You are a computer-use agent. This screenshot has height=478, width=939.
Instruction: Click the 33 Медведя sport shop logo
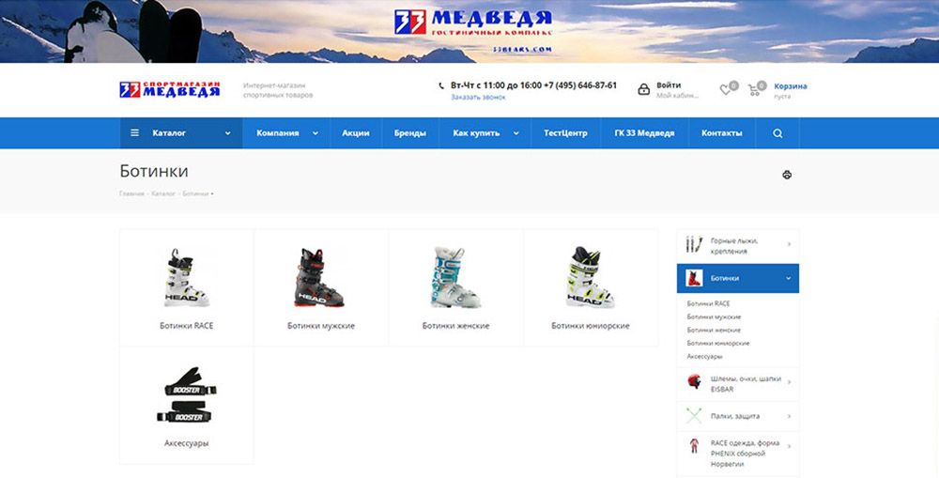pyautogui.click(x=170, y=89)
